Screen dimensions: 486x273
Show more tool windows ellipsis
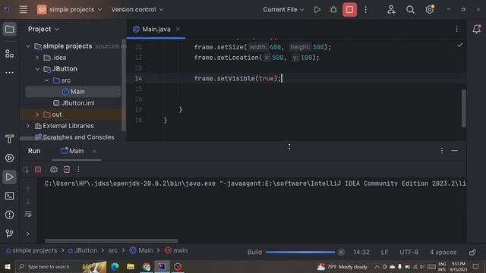pos(9,73)
